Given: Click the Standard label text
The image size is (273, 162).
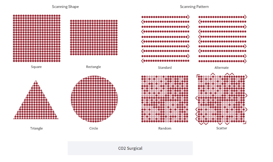Looking at the screenshot, I should pyautogui.click(x=165, y=67).
